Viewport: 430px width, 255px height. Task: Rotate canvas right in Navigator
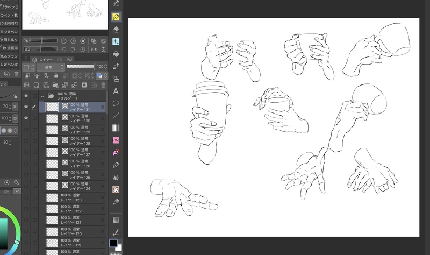(73, 49)
